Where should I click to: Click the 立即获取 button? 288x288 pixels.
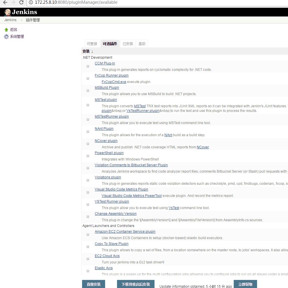245,284
